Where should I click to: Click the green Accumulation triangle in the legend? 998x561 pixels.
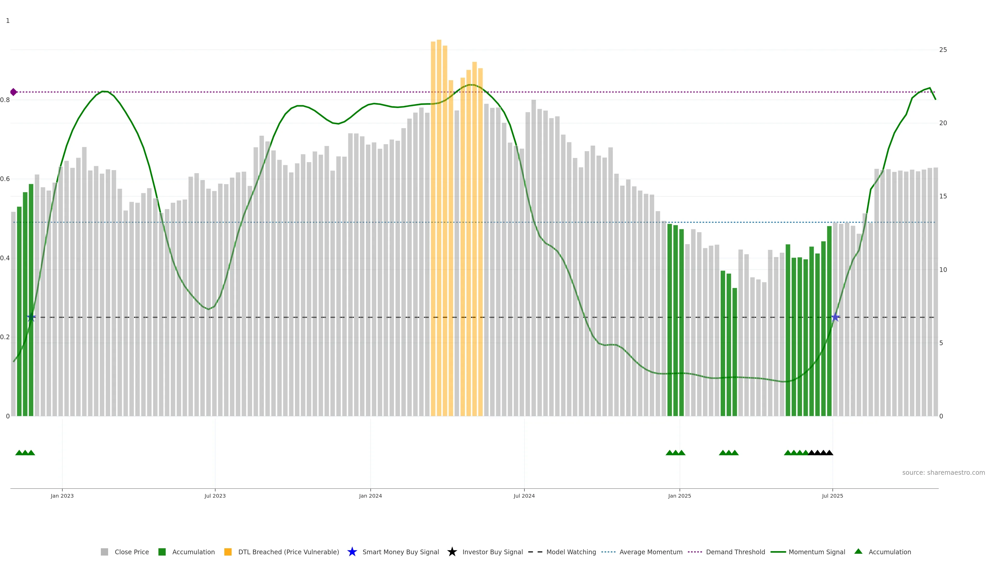coord(858,551)
